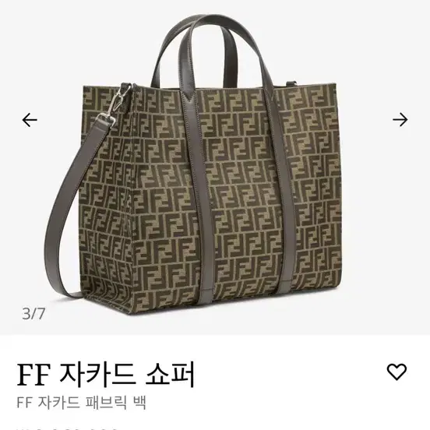Image resolution: width=430 pixels, height=430 pixels.
Task: Advance to the next product photo arrow
Action: 400,120
